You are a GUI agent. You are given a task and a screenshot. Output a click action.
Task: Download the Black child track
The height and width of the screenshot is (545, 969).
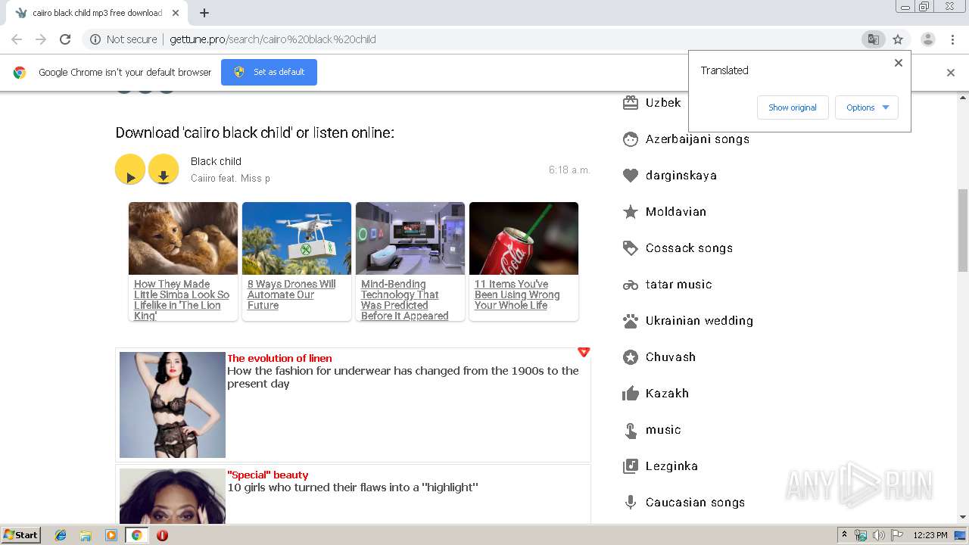(x=164, y=170)
